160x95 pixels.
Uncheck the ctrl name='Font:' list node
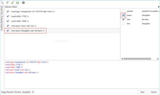click(x=8, y=26)
